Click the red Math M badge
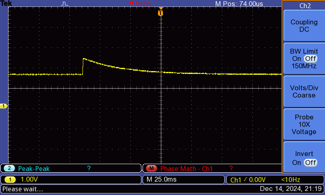The width and height of the screenshot is (325, 195). coord(152,168)
